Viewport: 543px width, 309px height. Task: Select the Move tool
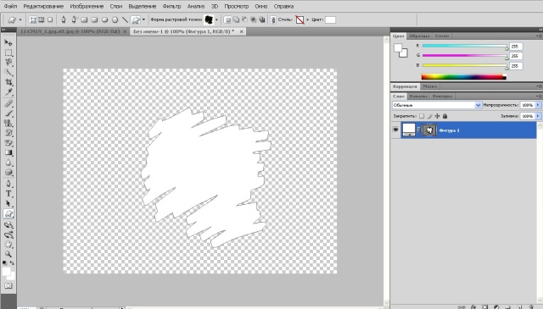pos(8,42)
